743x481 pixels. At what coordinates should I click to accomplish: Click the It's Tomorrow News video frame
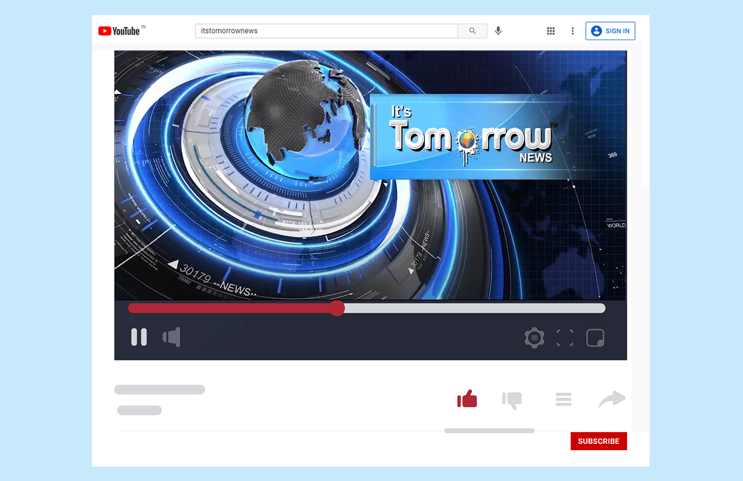click(370, 175)
